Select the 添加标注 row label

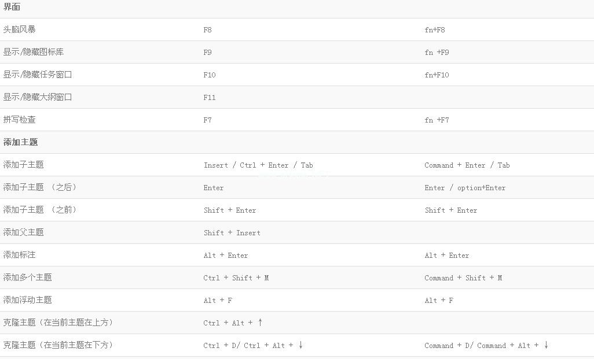click(19, 255)
